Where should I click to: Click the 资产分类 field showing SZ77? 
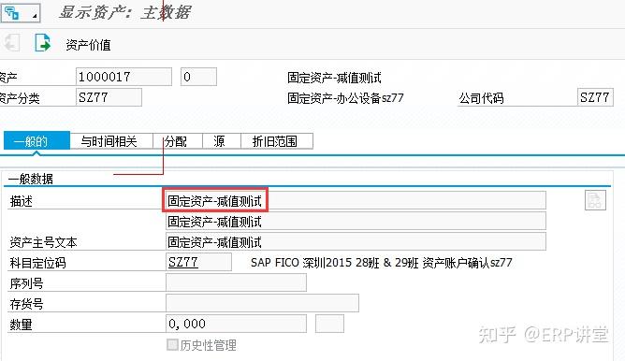tap(109, 97)
